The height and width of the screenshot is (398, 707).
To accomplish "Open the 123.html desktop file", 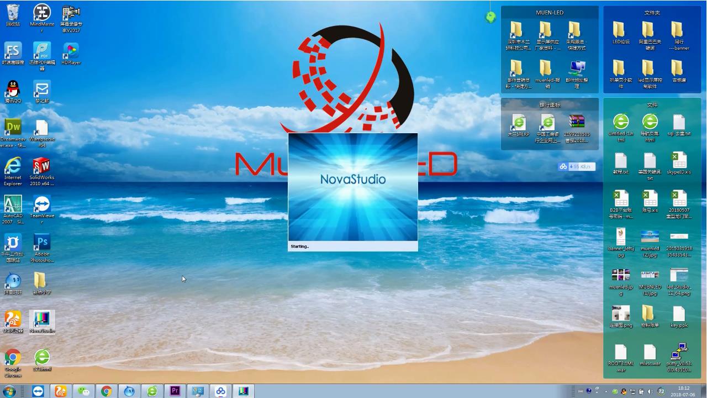I will pyautogui.click(x=42, y=360).
